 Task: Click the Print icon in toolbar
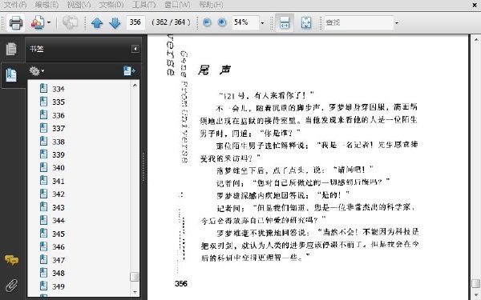coord(16,22)
